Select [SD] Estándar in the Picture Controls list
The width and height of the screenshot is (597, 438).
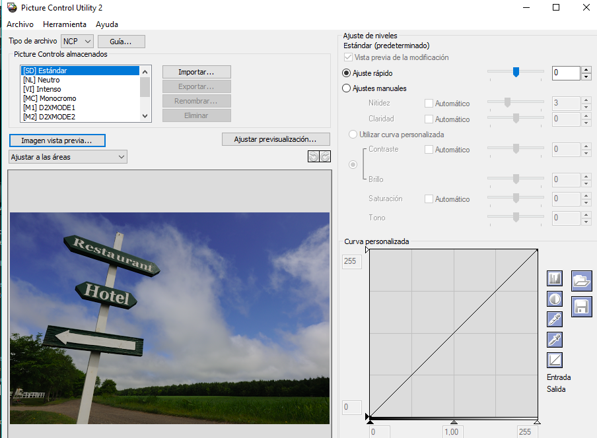click(x=81, y=71)
